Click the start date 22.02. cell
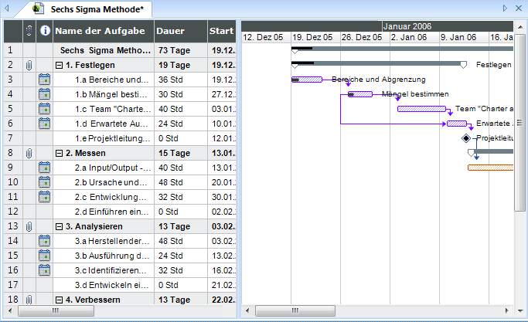 222,299
